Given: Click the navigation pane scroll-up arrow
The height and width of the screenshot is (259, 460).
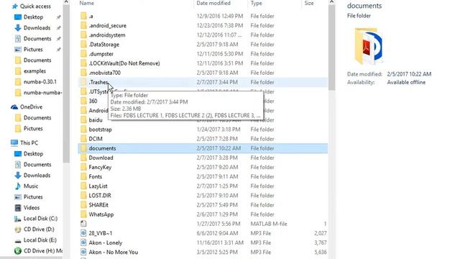Looking at the screenshot, I should pos(66,2).
